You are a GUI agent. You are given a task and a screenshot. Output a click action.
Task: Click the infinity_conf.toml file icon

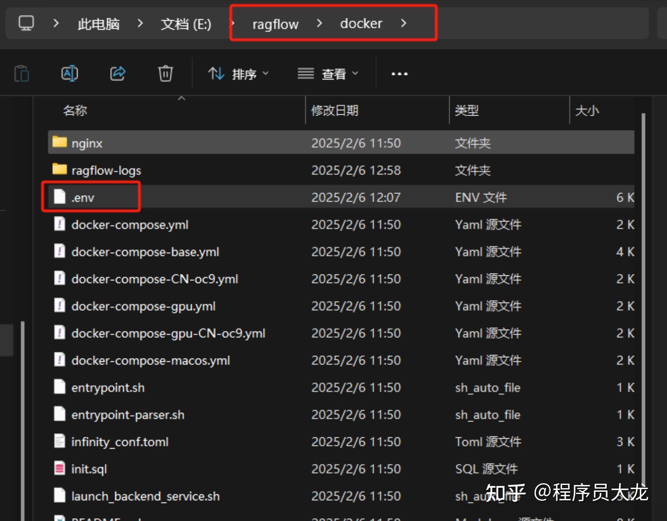(60, 441)
